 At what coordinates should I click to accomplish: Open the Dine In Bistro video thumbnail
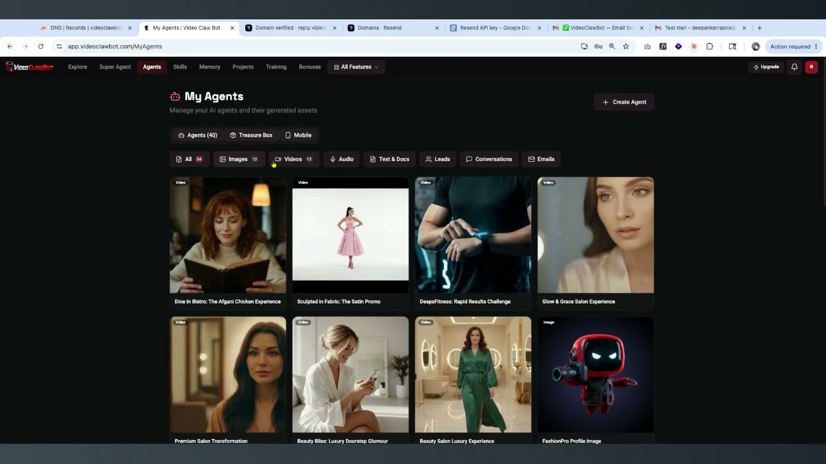(228, 235)
